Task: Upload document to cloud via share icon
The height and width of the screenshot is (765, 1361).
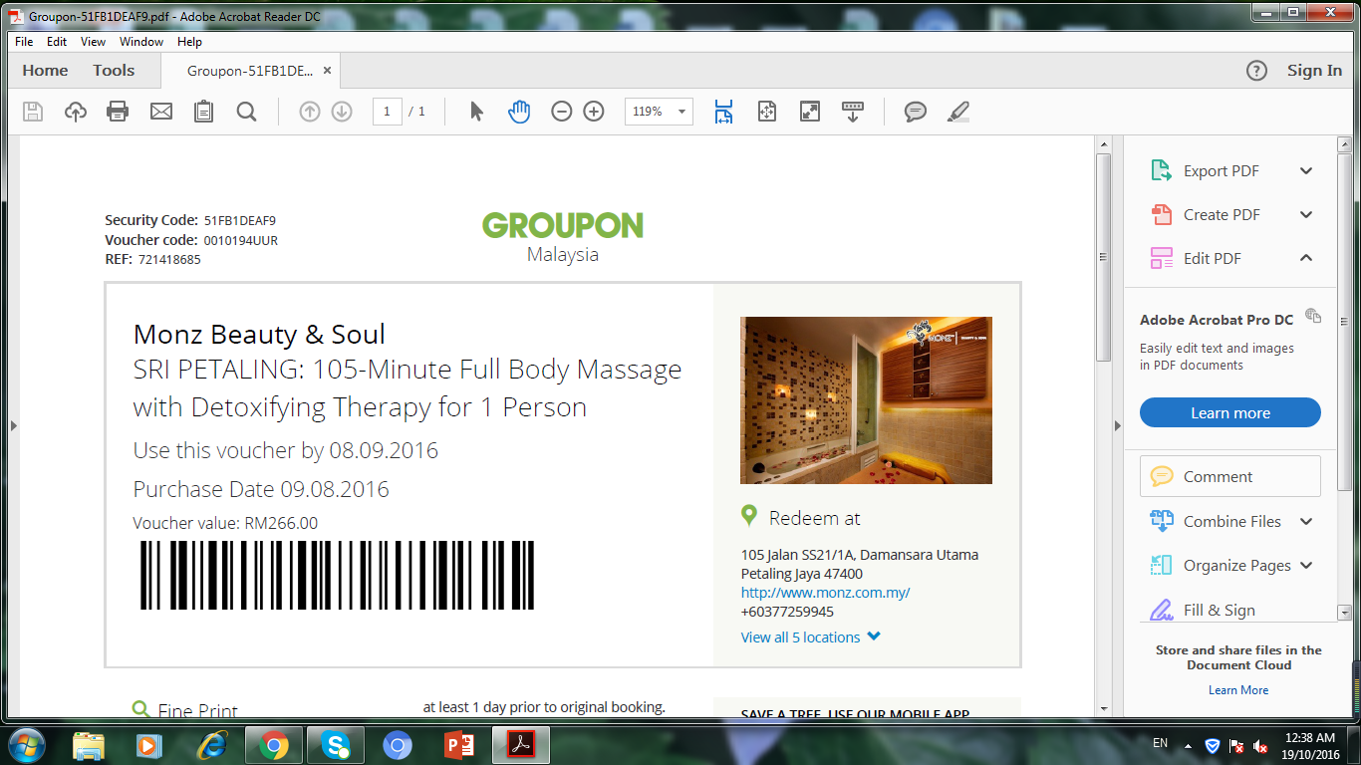Action: click(x=75, y=112)
